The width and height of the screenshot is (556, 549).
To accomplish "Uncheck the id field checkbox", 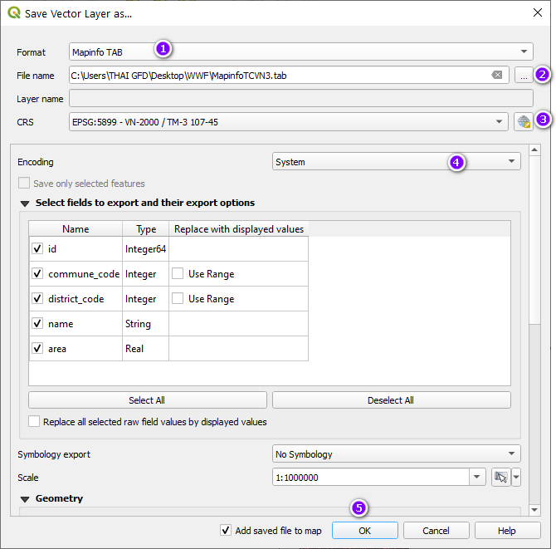I will point(37,248).
